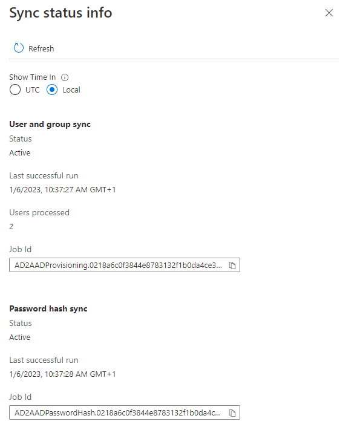340x430 pixels.
Task: Click the Show Time In label
Action: pos(33,77)
